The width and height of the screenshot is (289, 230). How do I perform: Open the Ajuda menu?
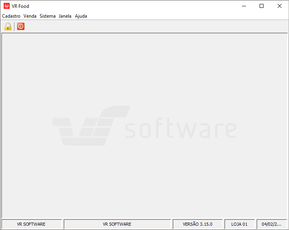click(x=81, y=16)
